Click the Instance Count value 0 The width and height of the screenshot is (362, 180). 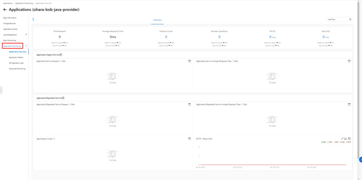[x=166, y=37]
